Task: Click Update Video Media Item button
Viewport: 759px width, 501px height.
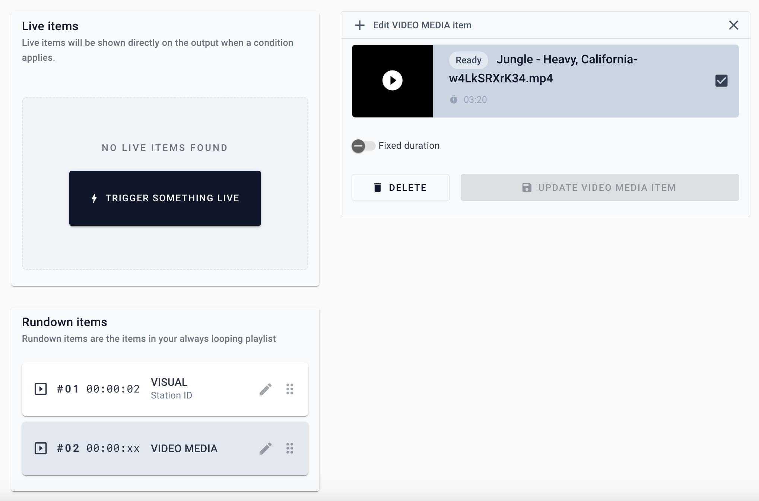Action: 600,188
